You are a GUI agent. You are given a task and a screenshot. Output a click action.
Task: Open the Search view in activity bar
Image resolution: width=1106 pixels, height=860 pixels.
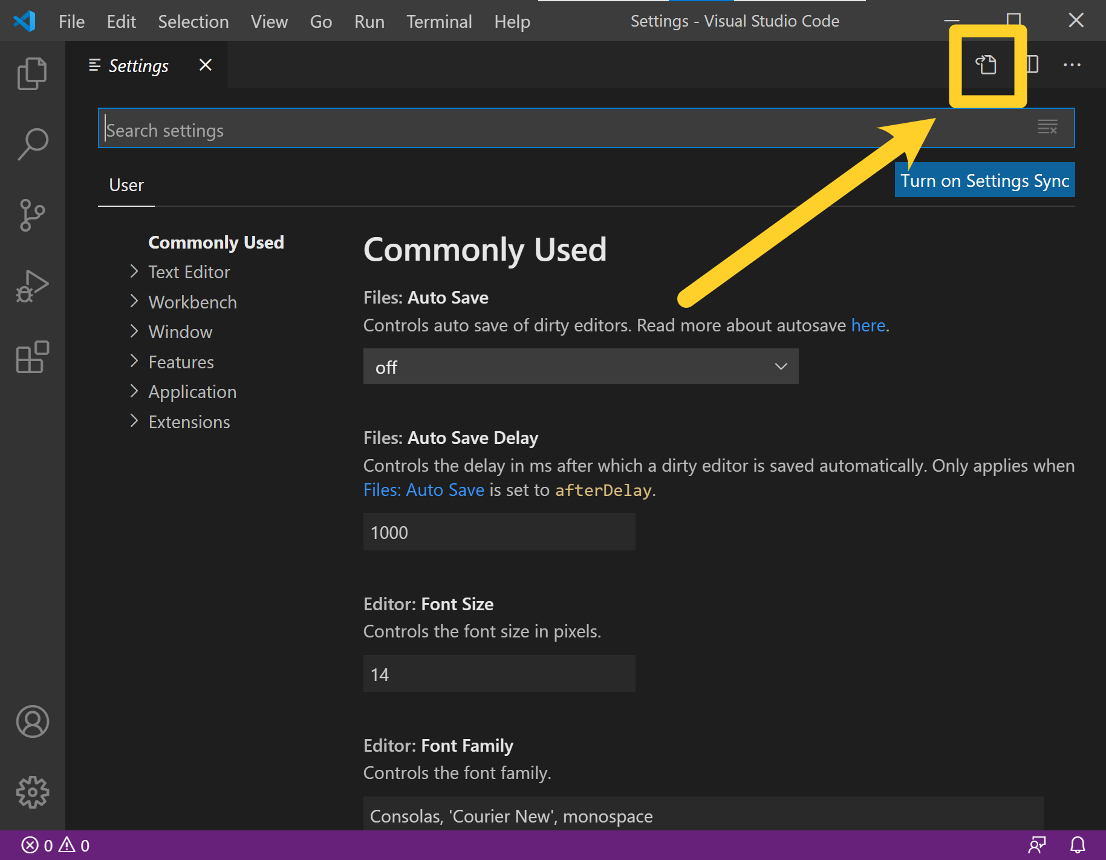[x=32, y=144]
